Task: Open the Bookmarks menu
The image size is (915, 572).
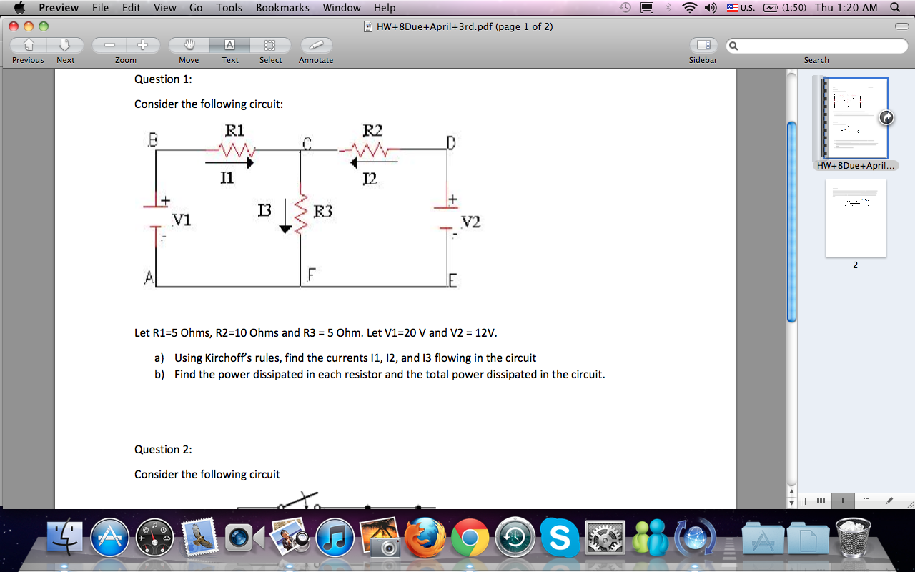Action: click(x=282, y=8)
